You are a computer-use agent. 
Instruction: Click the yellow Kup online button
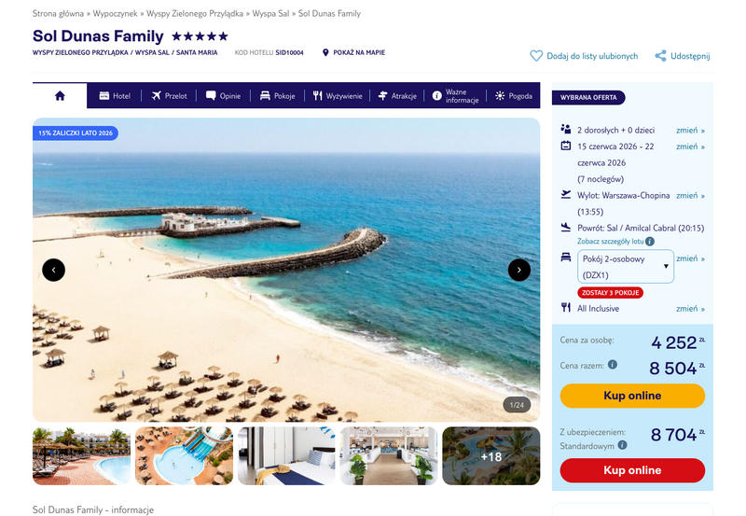click(x=632, y=396)
